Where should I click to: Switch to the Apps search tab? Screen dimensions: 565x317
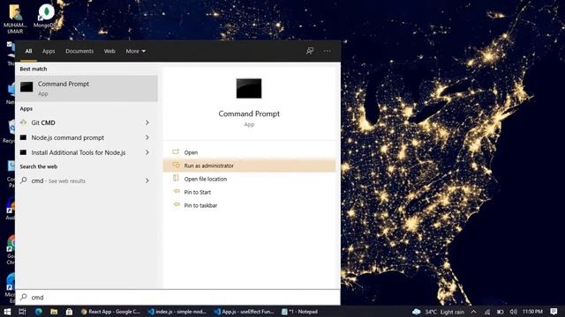(x=49, y=51)
